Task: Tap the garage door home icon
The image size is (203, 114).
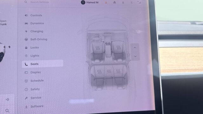Action: pyautogui.click(x=115, y=3)
